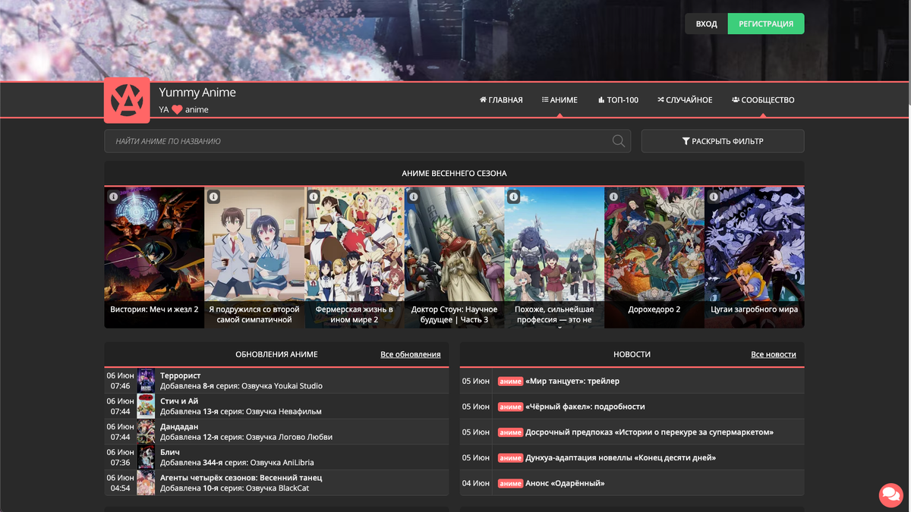Open news about Истории о перекуре
Screen dimensions: 911x512
pos(649,432)
